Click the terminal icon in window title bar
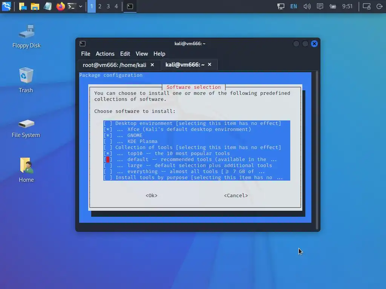386x289 pixels. point(83,44)
